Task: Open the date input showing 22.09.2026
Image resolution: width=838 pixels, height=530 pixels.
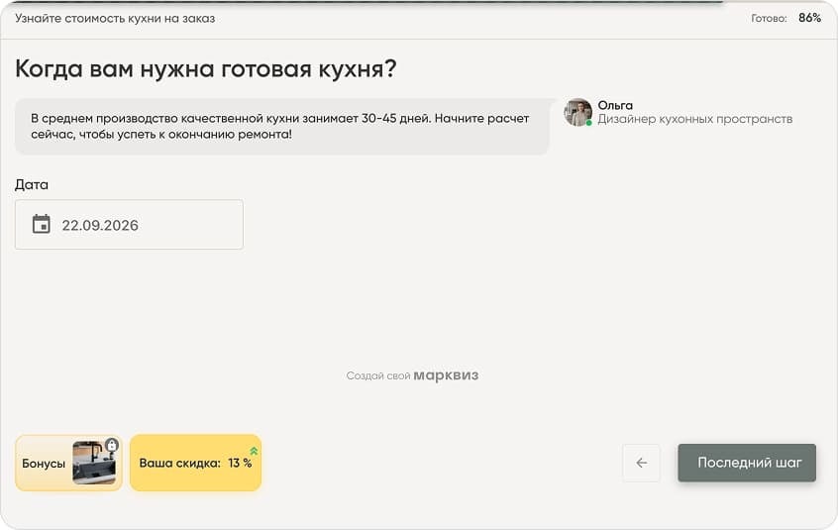Action: click(x=129, y=225)
